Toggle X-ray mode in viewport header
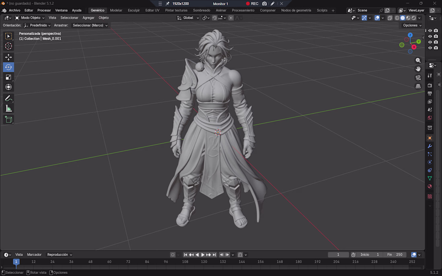Viewport: 442px width, 276px height. point(390,18)
